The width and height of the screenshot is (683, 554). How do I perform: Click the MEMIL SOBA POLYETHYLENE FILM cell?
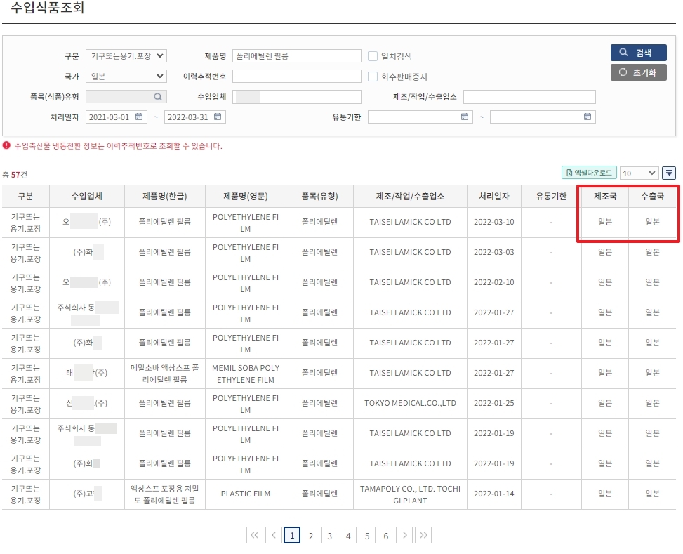click(x=246, y=374)
